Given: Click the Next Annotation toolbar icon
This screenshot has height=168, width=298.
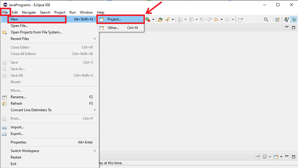Looking at the screenshot, I should tap(180, 20).
